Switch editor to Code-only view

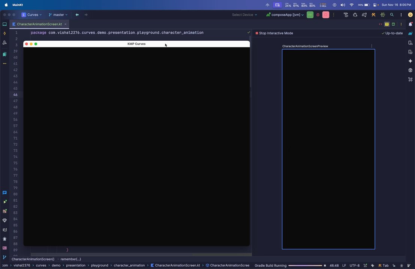point(380,24)
